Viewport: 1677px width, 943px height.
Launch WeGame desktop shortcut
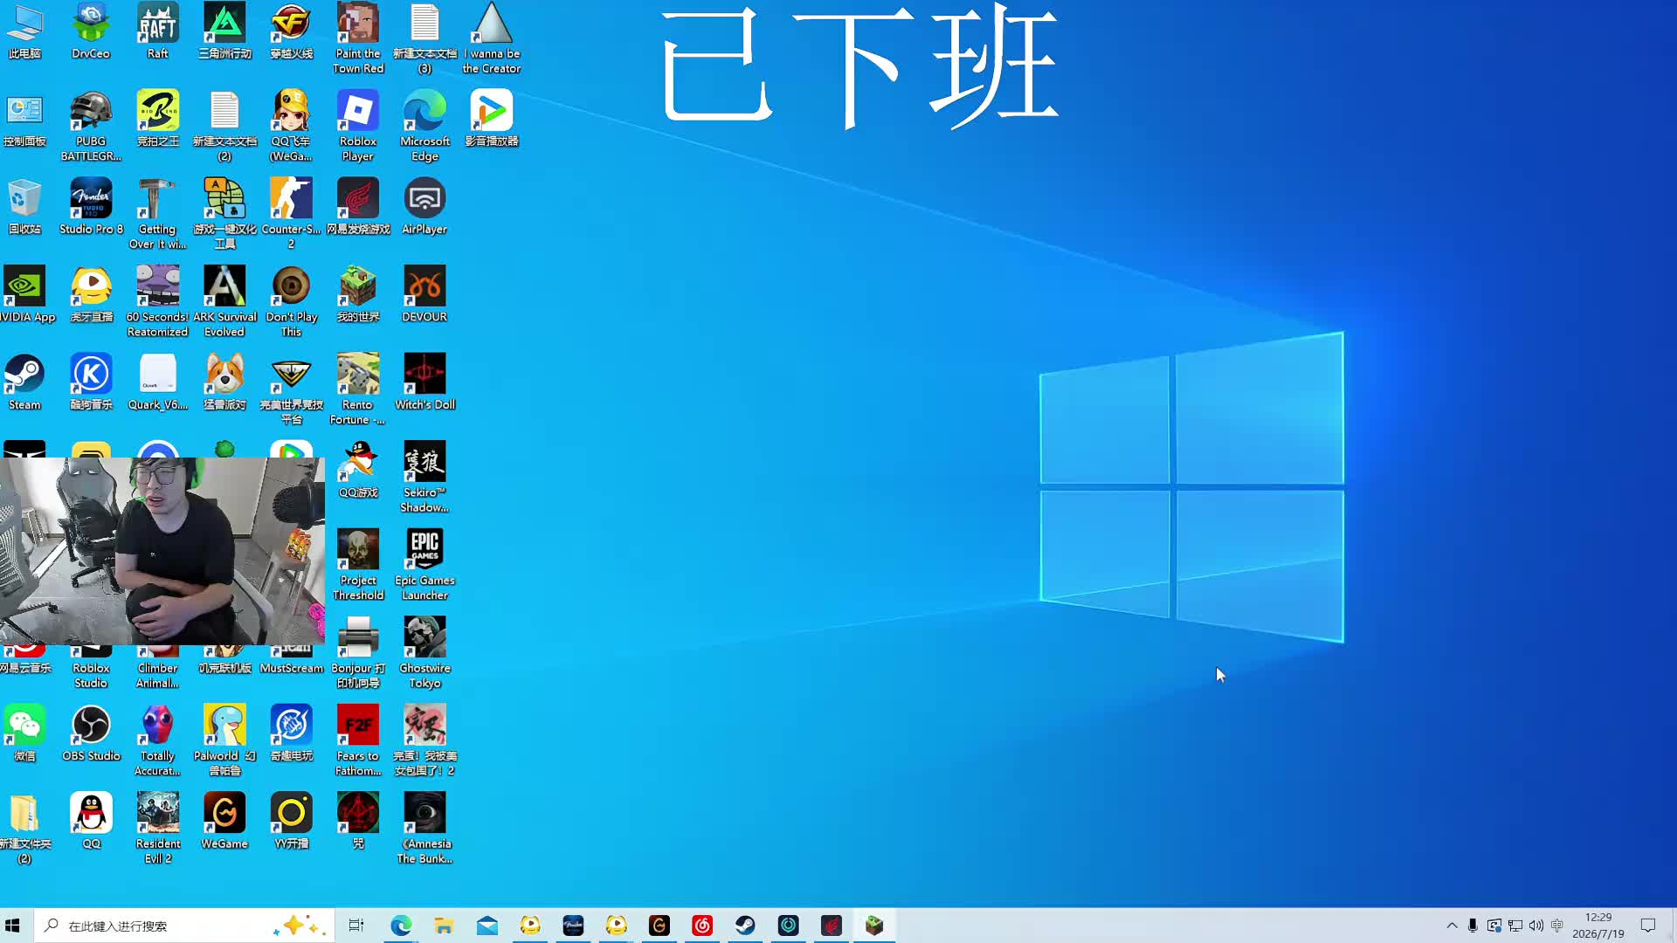(224, 822)
